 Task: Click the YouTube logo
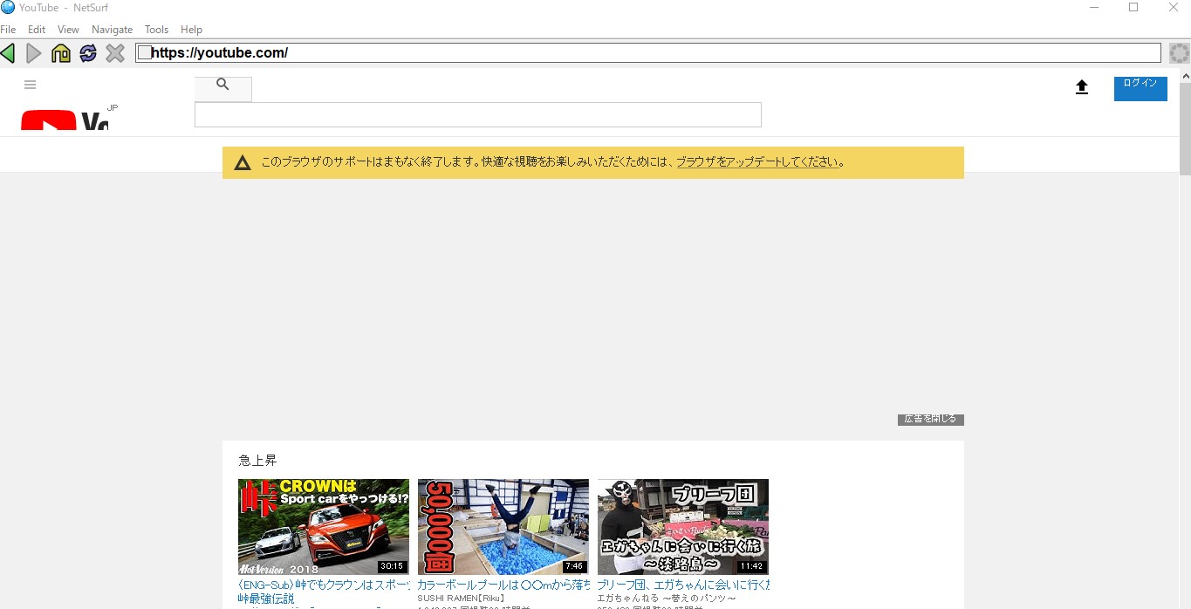tap(65, 120)
